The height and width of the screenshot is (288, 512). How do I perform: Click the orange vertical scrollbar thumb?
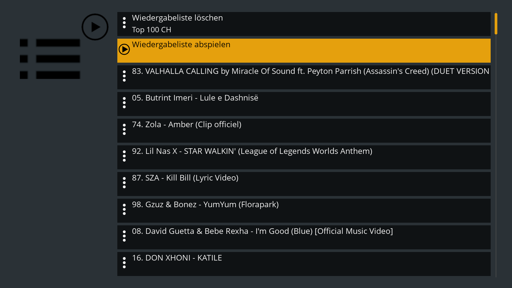pyautogui.click(x=496, y=24)
